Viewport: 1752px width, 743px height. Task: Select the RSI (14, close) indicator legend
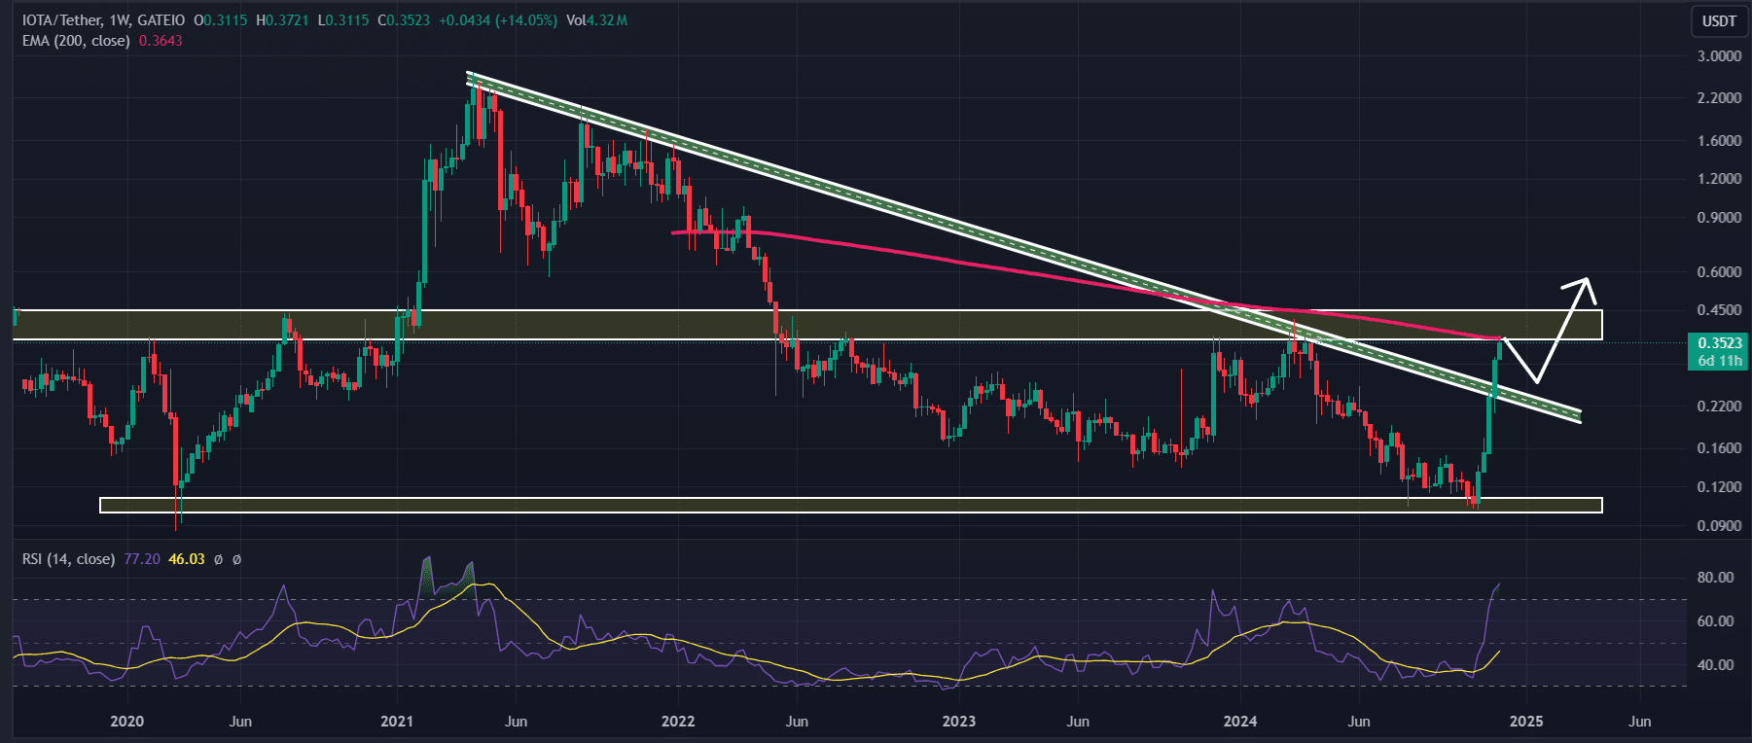click(68, 559)
